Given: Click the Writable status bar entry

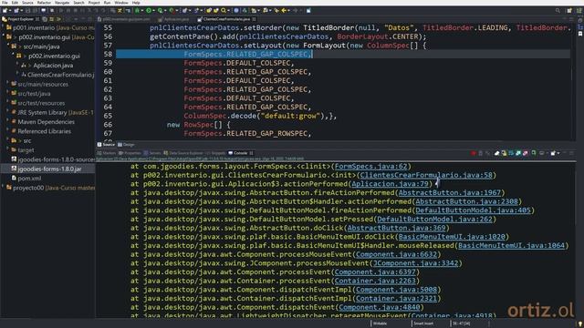Looking at the screenshot, I should click(380, 323).
